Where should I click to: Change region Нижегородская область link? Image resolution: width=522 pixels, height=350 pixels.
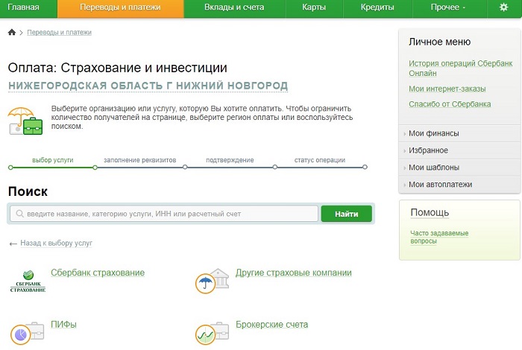tap(148, 86)
